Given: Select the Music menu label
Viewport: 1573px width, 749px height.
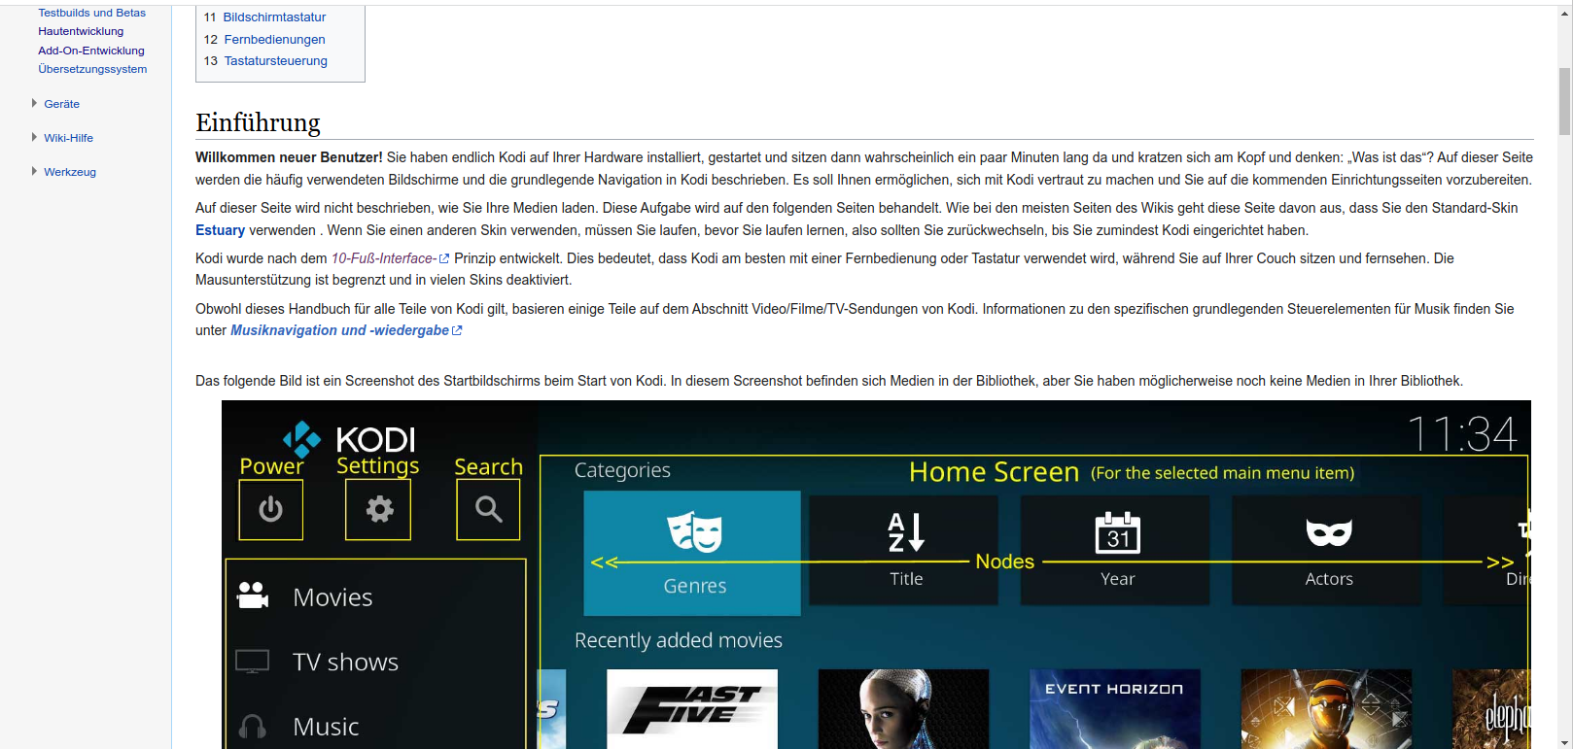Looking at the screenshot, I should [326, 727].
